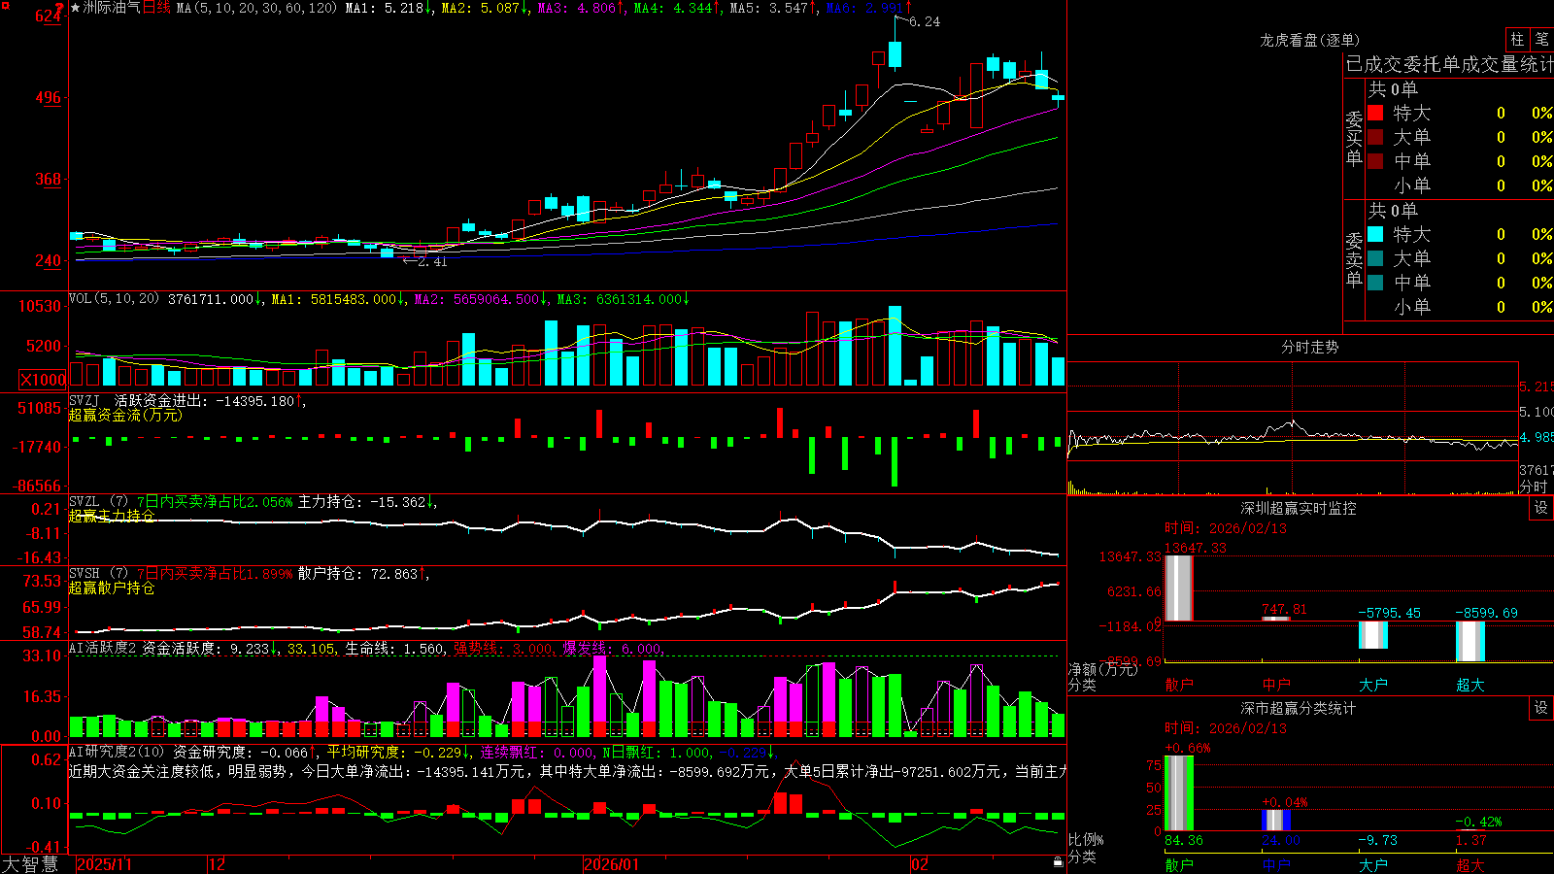The height and width of the screenshot is (874, 1554).
Task: Click the 强势线: 3.000 label
Action: point(503,649)
